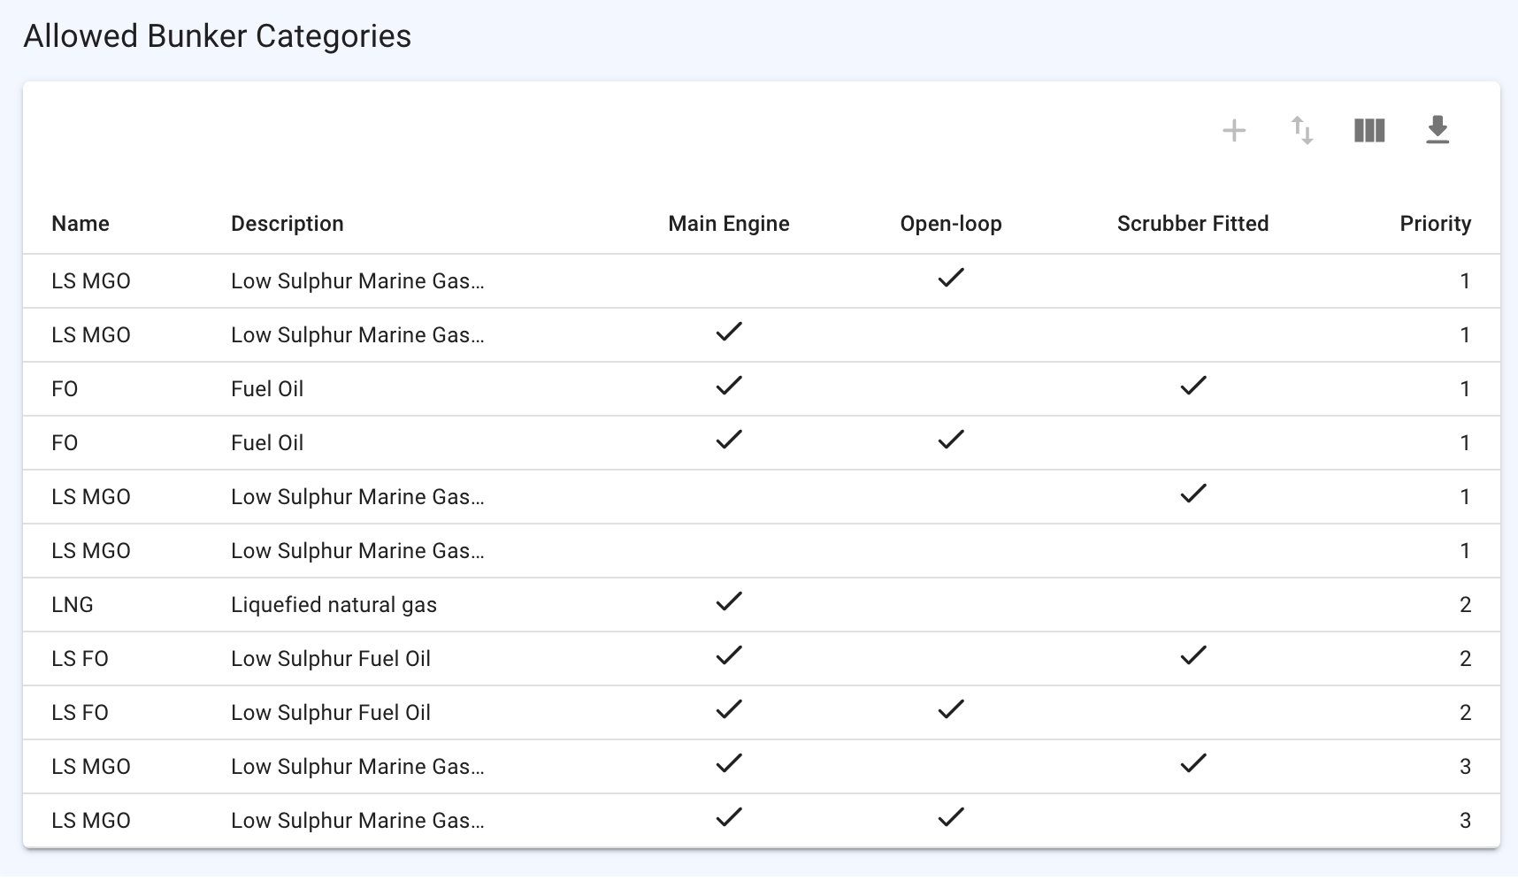Open the column chooser icon
The image size is (1518, 888).
[x=1369, y=131]
